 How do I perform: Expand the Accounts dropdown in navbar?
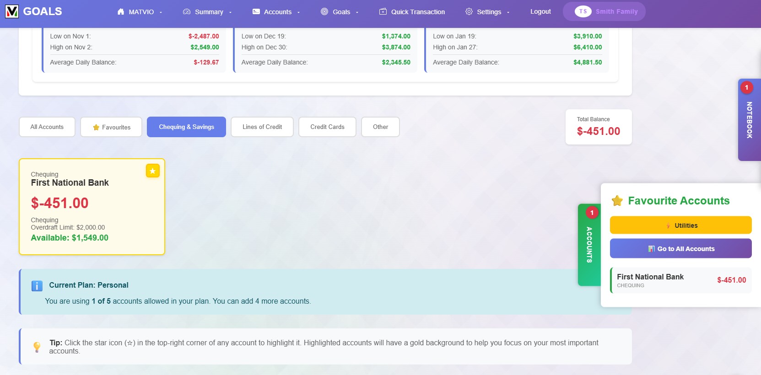pos(277,12)
